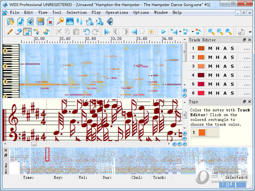Viewport: 255px width, 191px height.
Task: Open the ellipsis options for track 2
Action: click(x=247, y=57)
